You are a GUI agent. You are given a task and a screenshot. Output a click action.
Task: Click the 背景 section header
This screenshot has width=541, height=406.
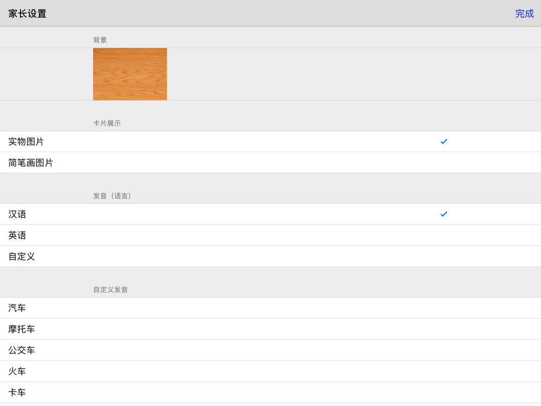[x=100, y=40]
